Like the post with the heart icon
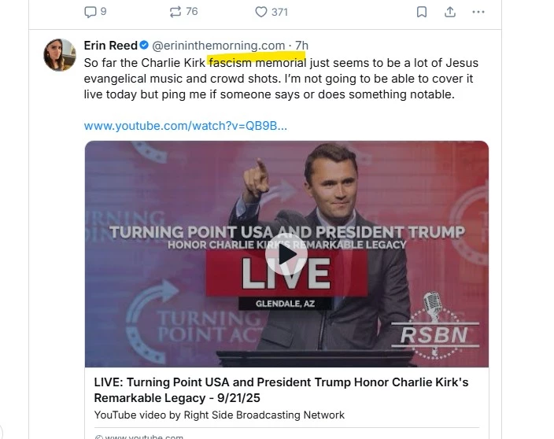 [x=261, y=12]
